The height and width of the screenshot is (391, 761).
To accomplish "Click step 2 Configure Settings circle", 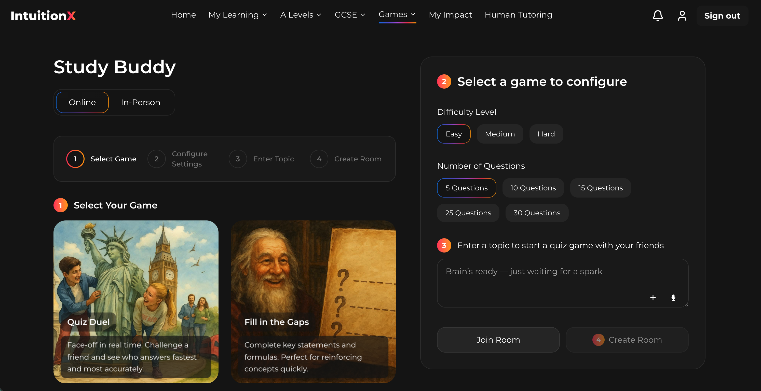I will pos(156,159).
